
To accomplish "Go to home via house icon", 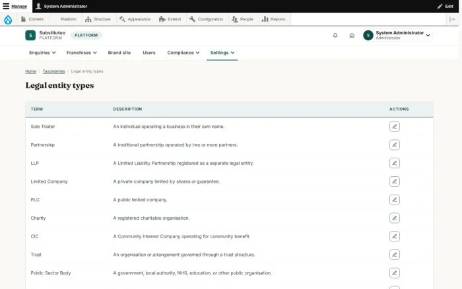I will pos(352,36).
